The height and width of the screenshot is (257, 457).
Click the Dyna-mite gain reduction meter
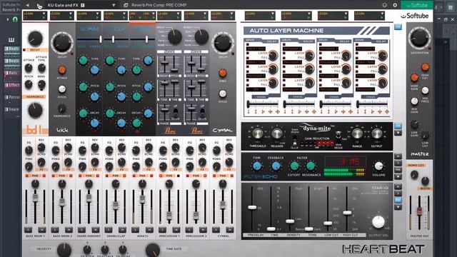(x=318, y=143)
